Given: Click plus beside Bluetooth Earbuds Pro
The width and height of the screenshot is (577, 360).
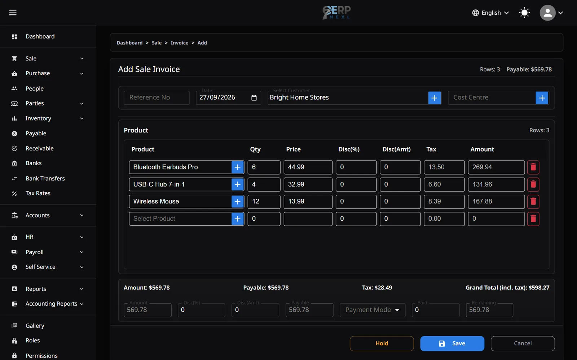Looking at the screenshot, I should pos(238,167).
